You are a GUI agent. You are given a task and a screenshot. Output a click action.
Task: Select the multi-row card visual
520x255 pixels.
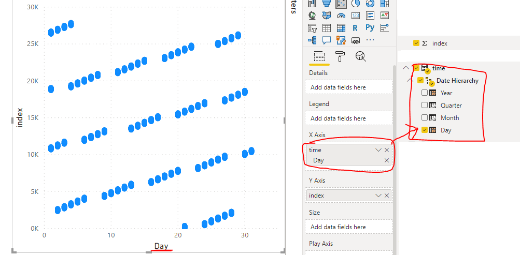[370, 16]
